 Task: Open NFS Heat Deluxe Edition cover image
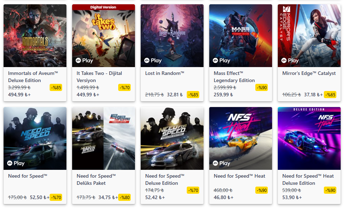pyautogui.click(x=309, y=138)
